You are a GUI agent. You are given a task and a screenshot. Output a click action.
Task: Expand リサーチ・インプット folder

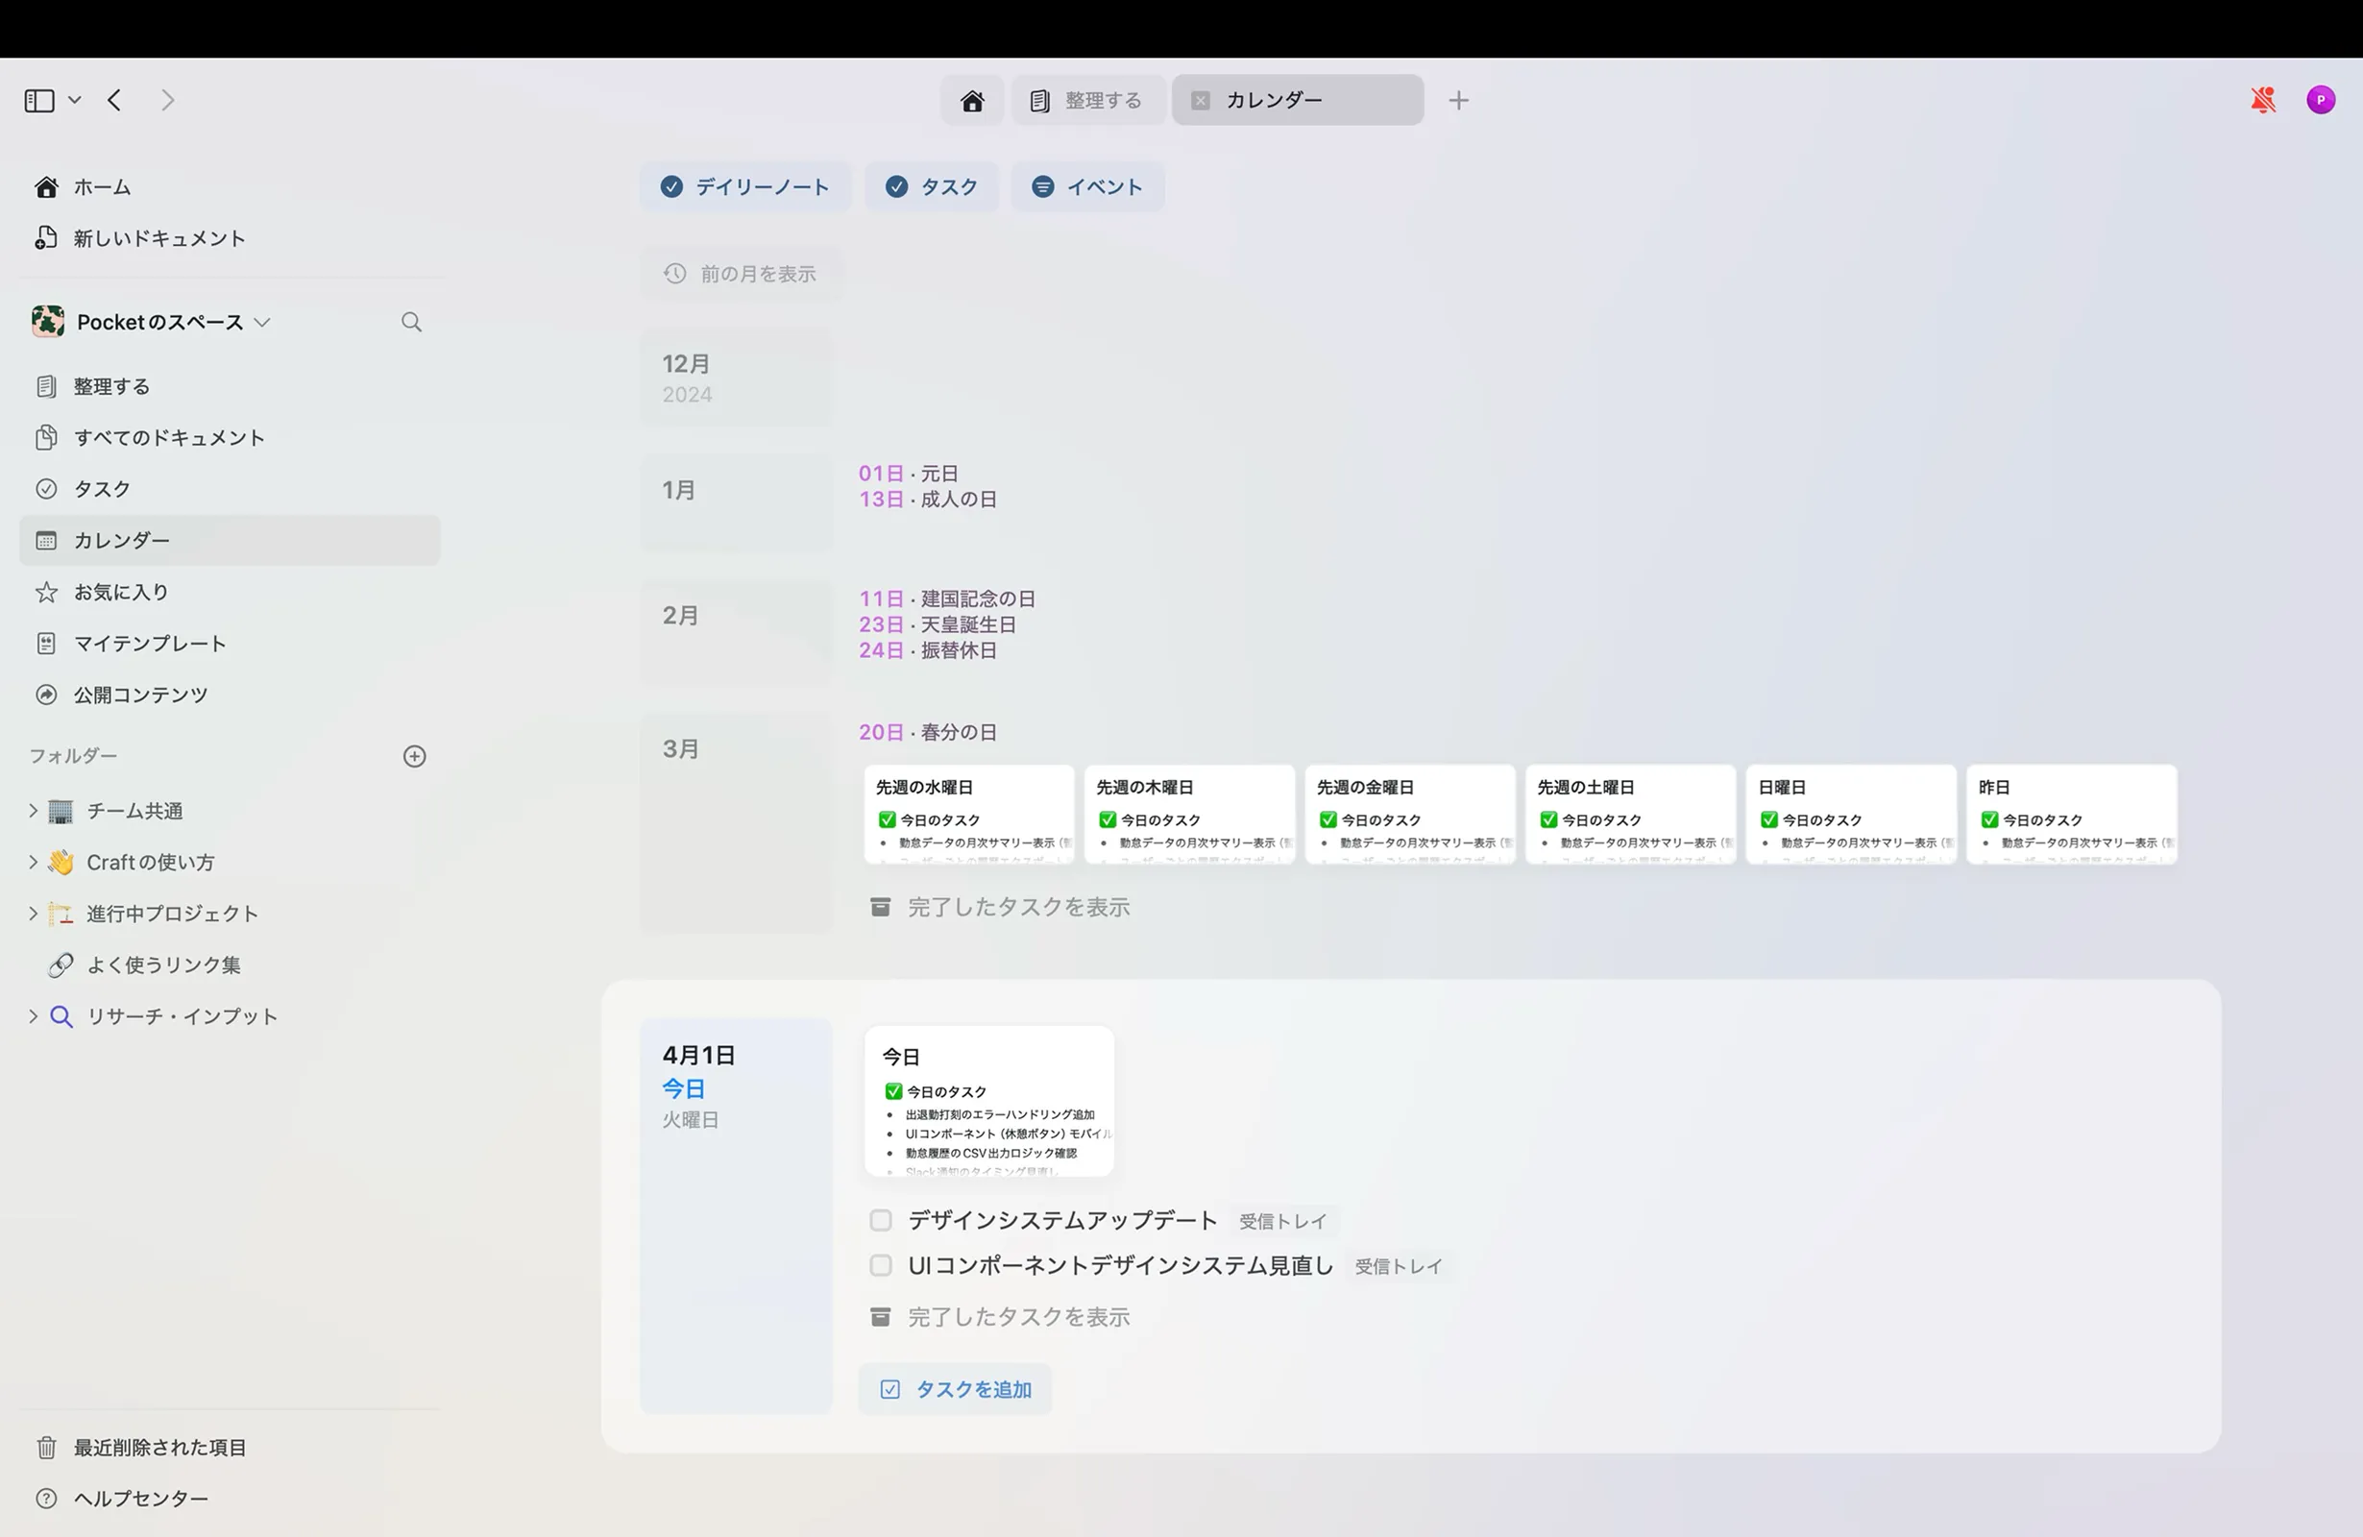[32, 1015]
